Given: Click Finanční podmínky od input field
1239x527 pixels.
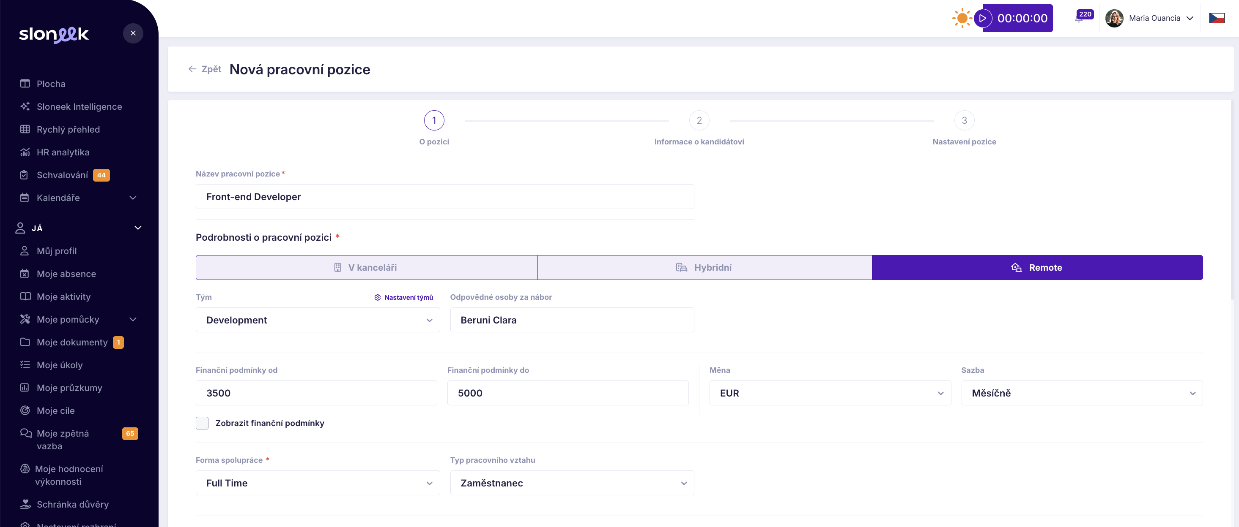Looking at the screenshot, I should (x=316, y=393).
